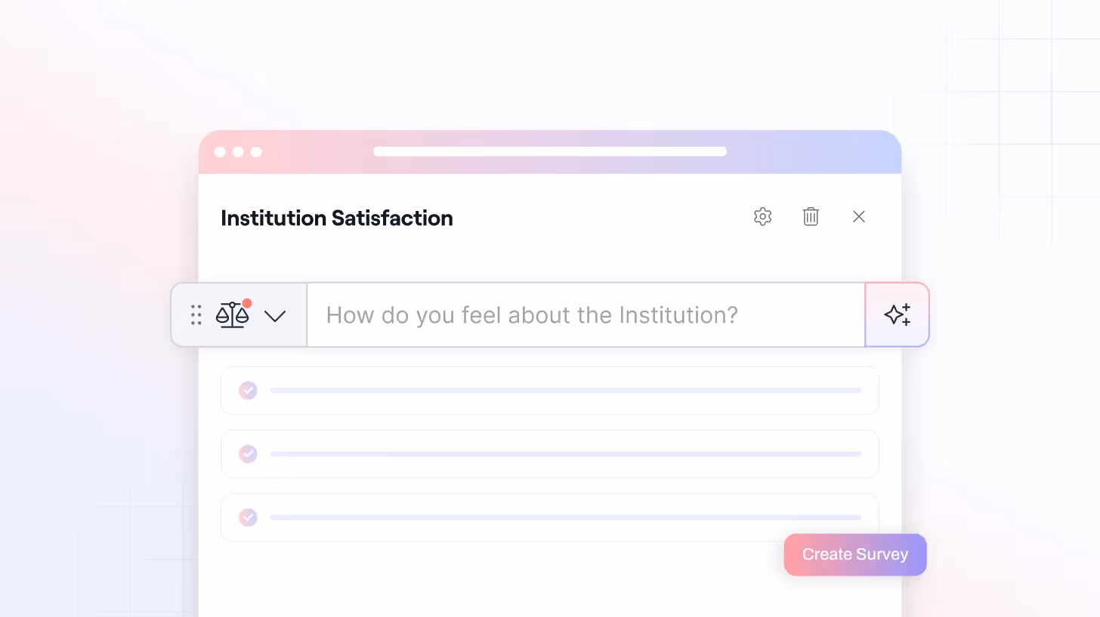Click the checkmark on the first answer option

coord(248,390)
